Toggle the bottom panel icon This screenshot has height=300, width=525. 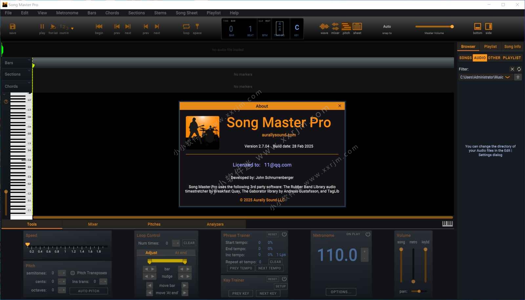[x=478, y=27]
